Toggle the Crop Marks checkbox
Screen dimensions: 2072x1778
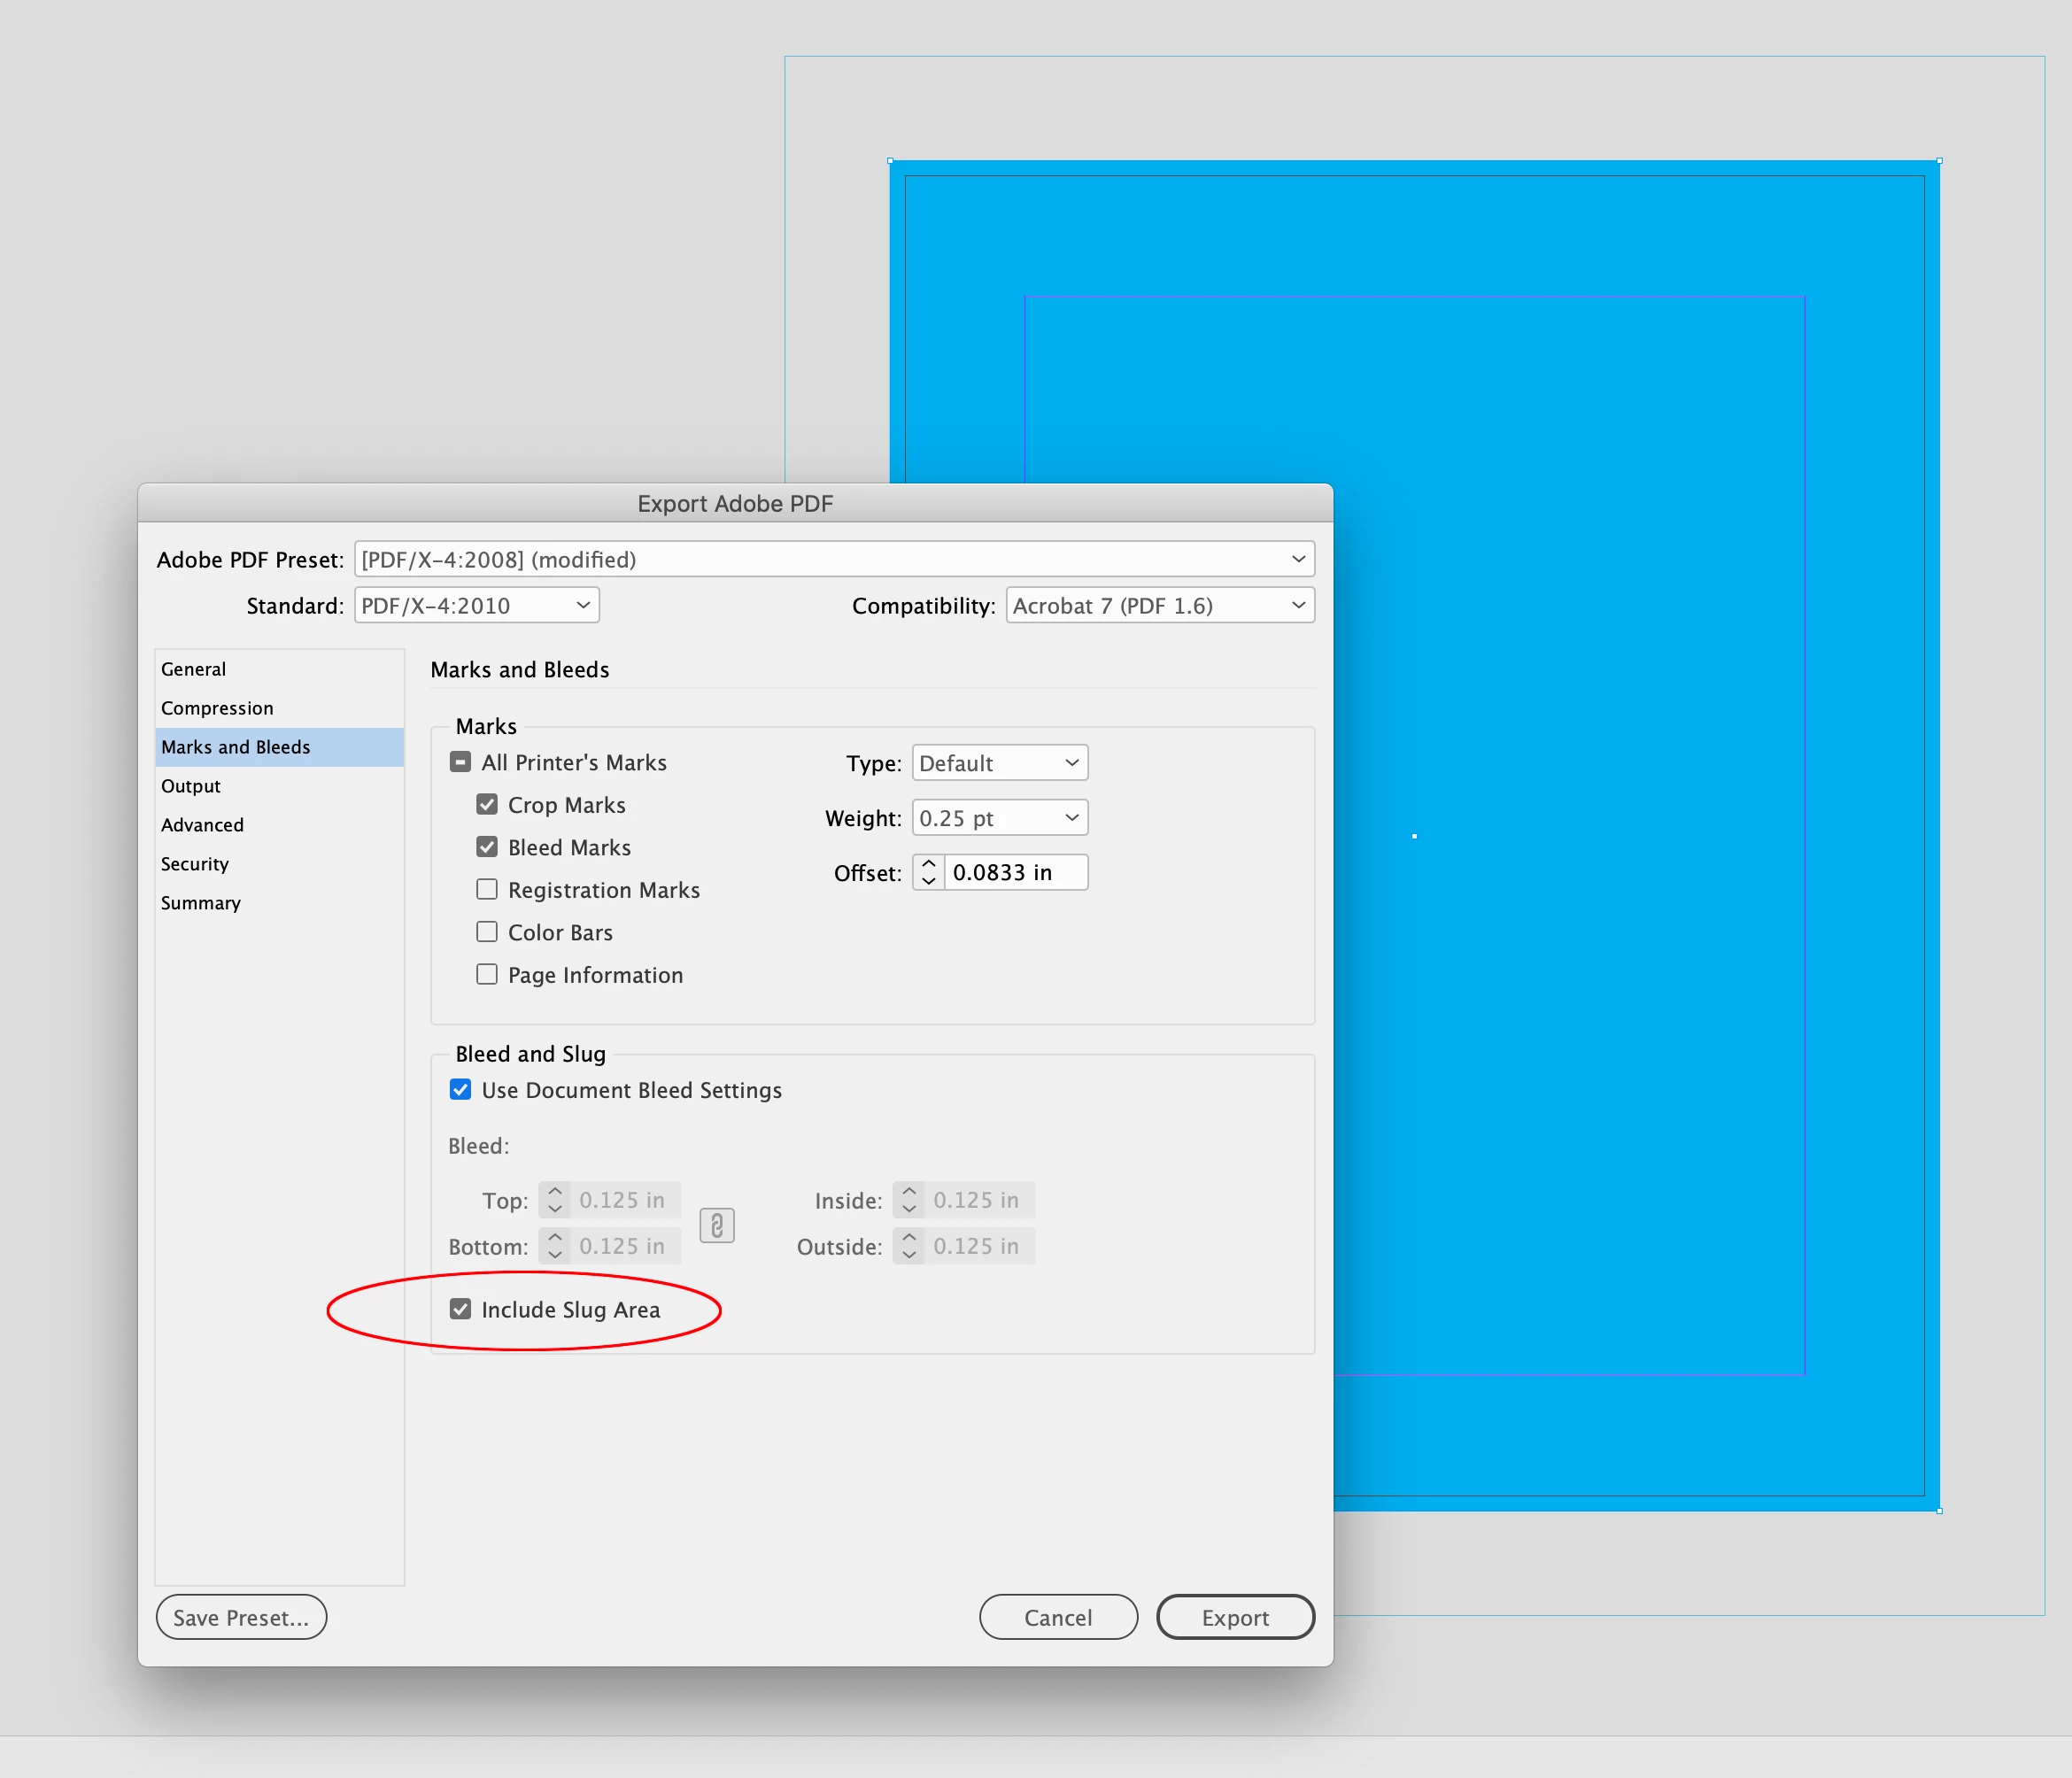point(487,805)
